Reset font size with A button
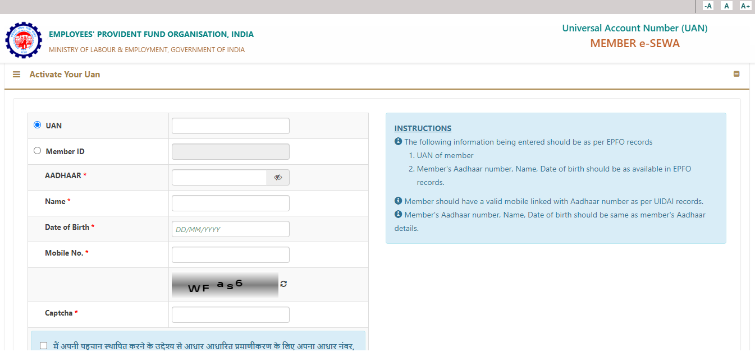The height and width of the screenshot is (352, 755). [x=726, y=6]
